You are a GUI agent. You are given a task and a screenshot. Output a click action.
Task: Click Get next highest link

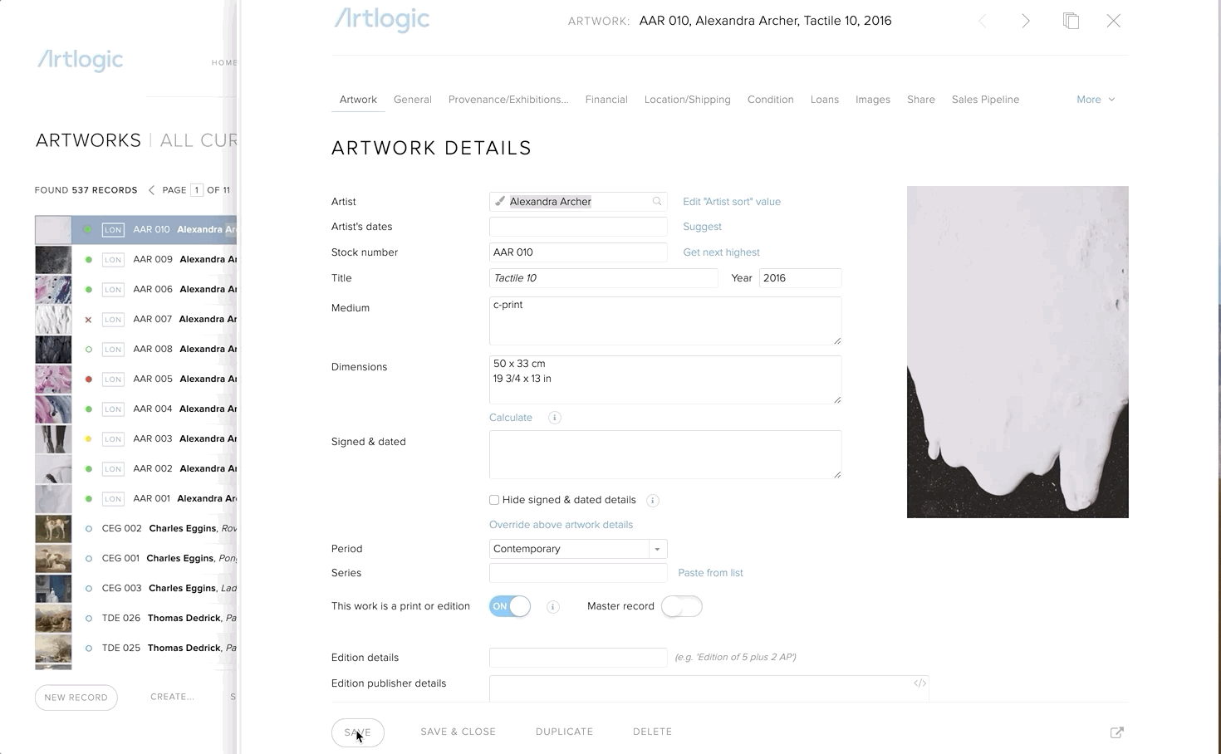coord(722,252)
